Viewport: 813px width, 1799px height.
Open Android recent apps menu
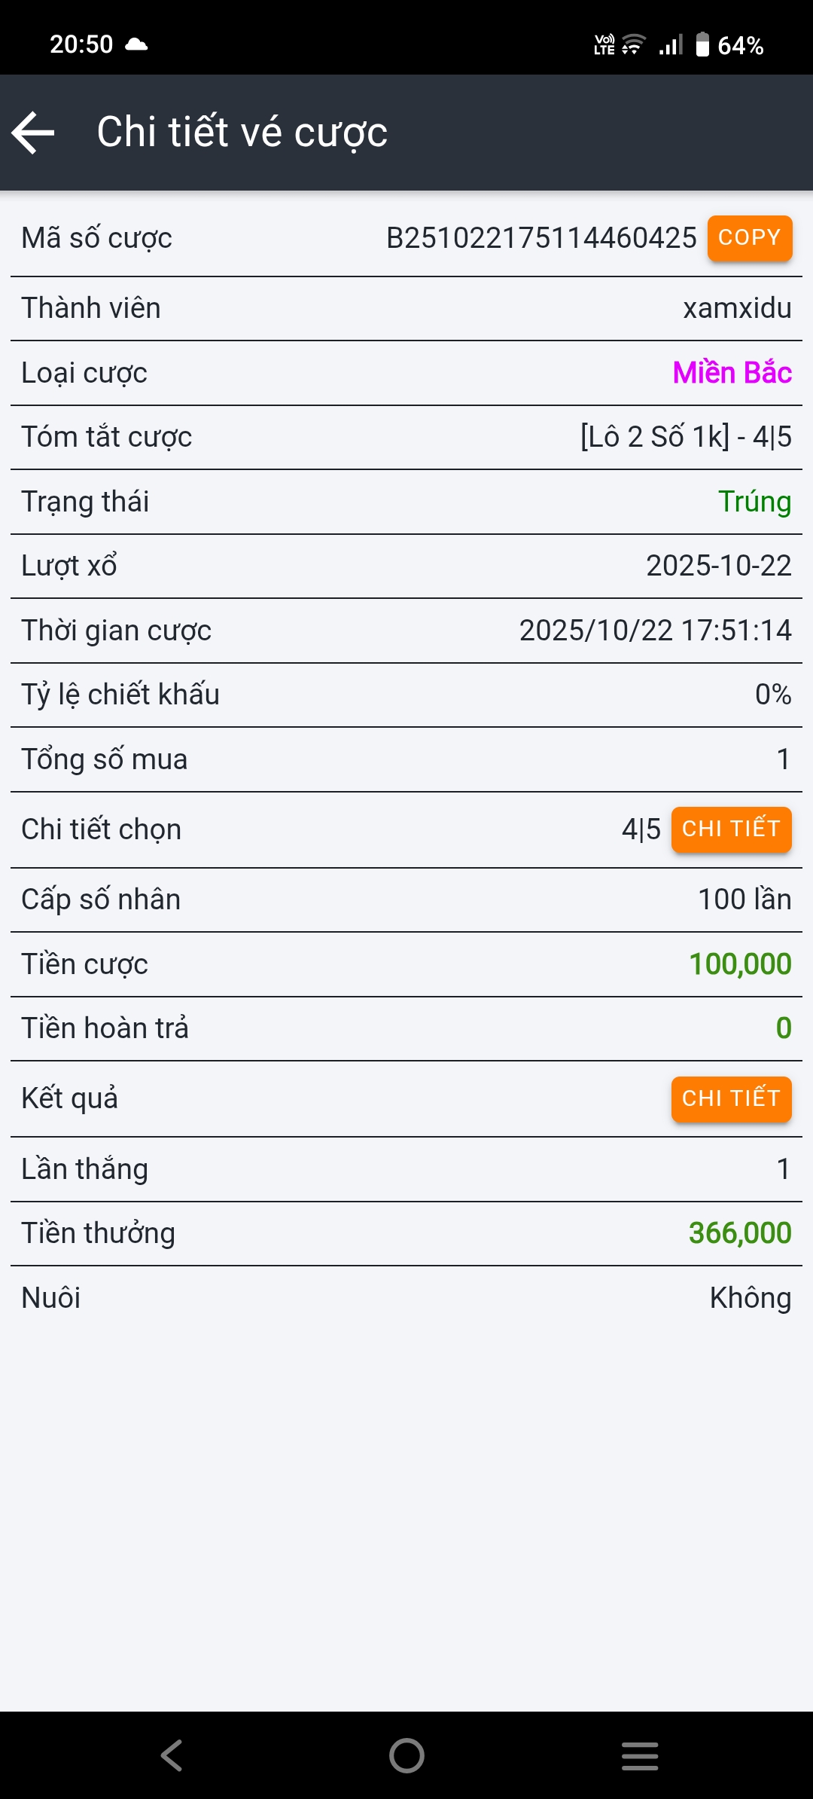point(639,1755)
